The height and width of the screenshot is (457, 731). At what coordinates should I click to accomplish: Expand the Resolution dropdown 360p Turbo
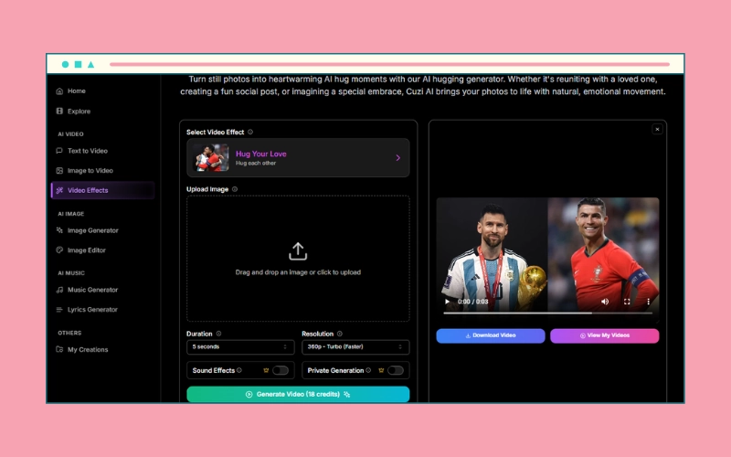tap(355, 347)
